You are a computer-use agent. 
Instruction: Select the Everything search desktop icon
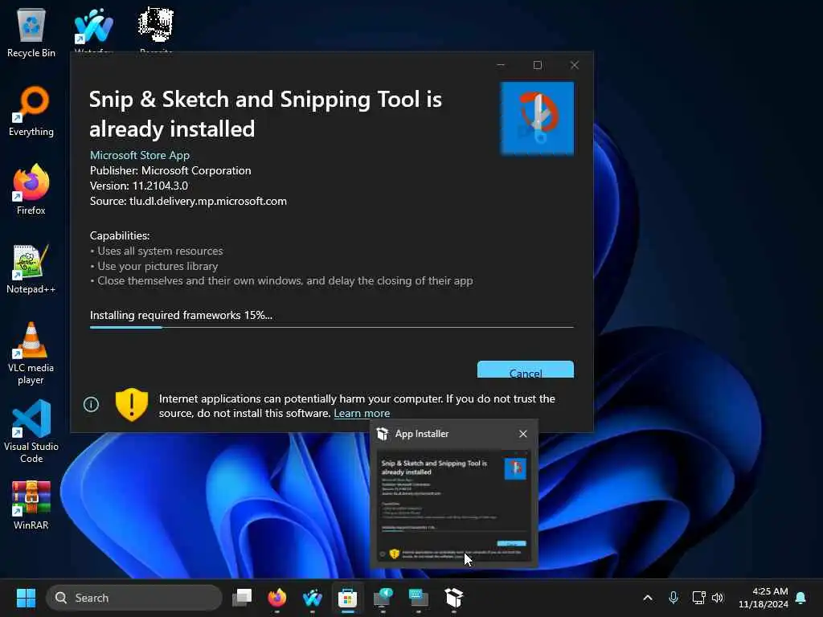point(31,111)
